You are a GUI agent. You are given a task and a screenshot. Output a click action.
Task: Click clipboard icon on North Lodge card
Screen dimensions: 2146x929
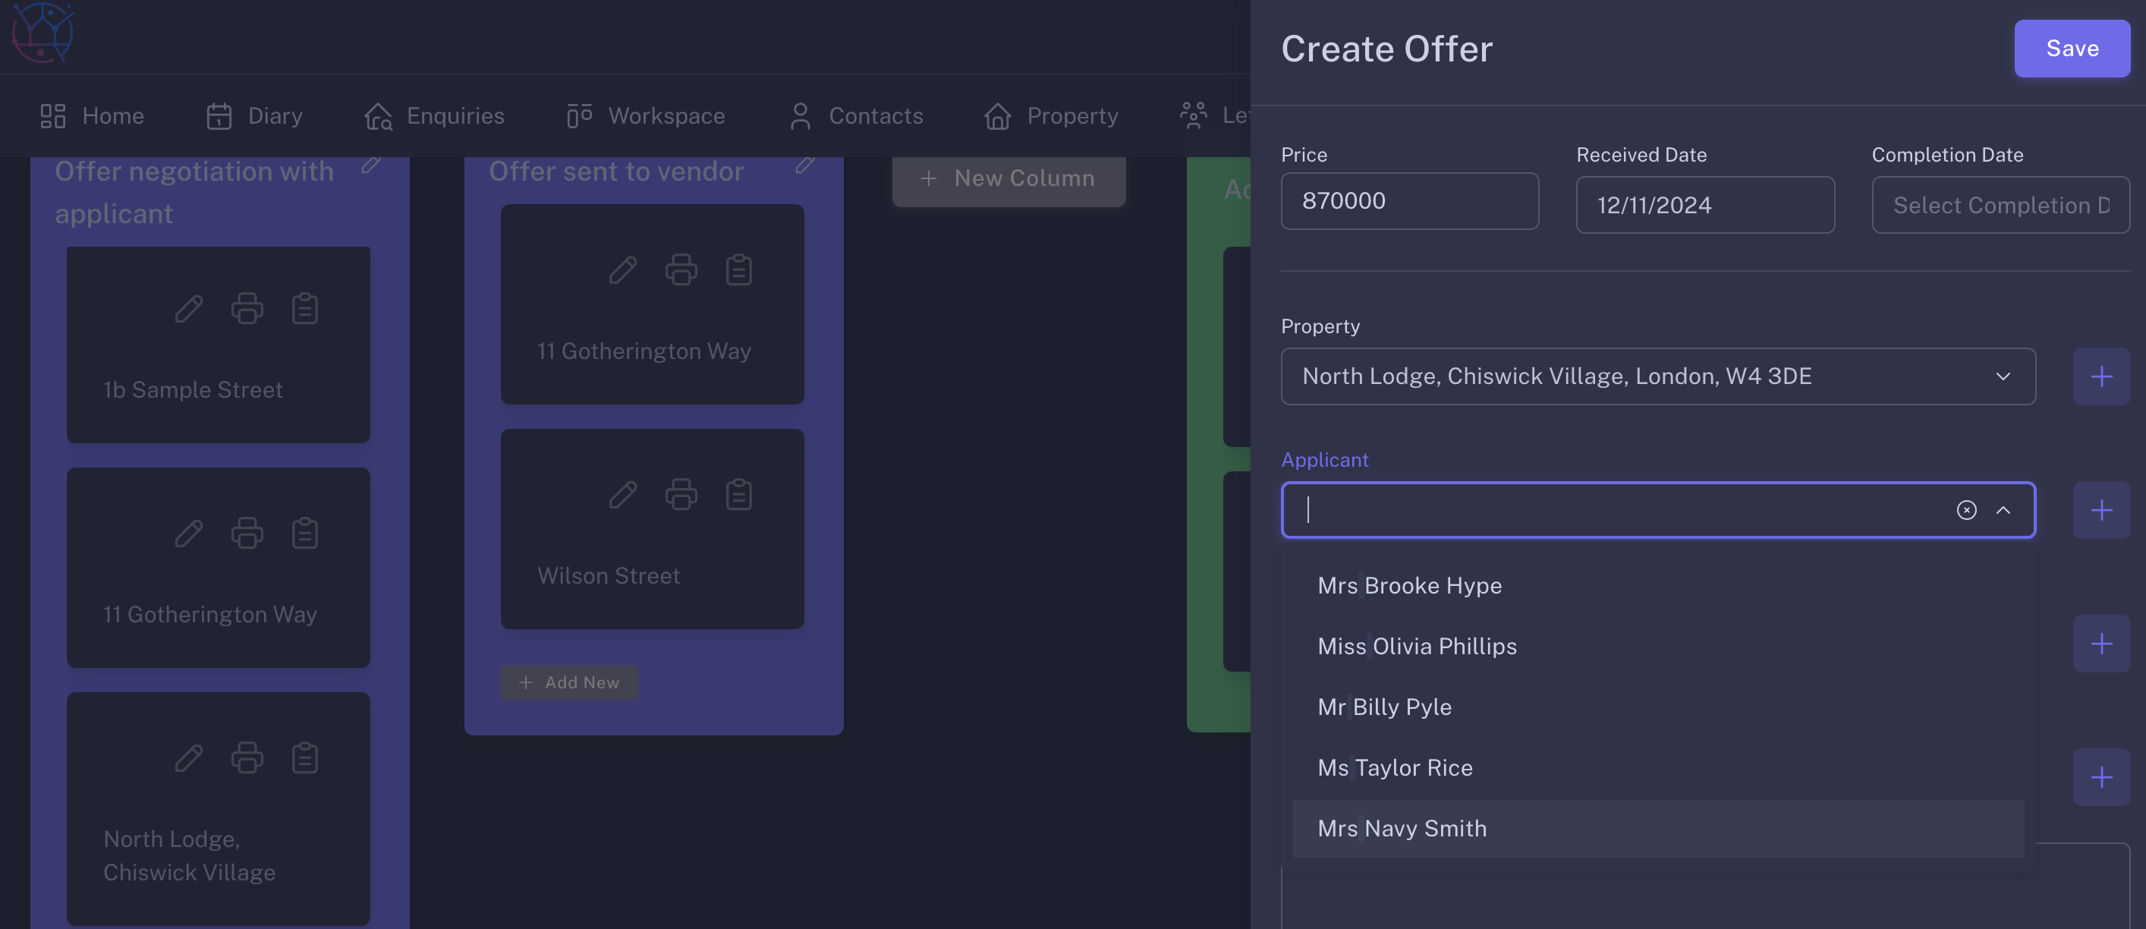pos(305,758)
